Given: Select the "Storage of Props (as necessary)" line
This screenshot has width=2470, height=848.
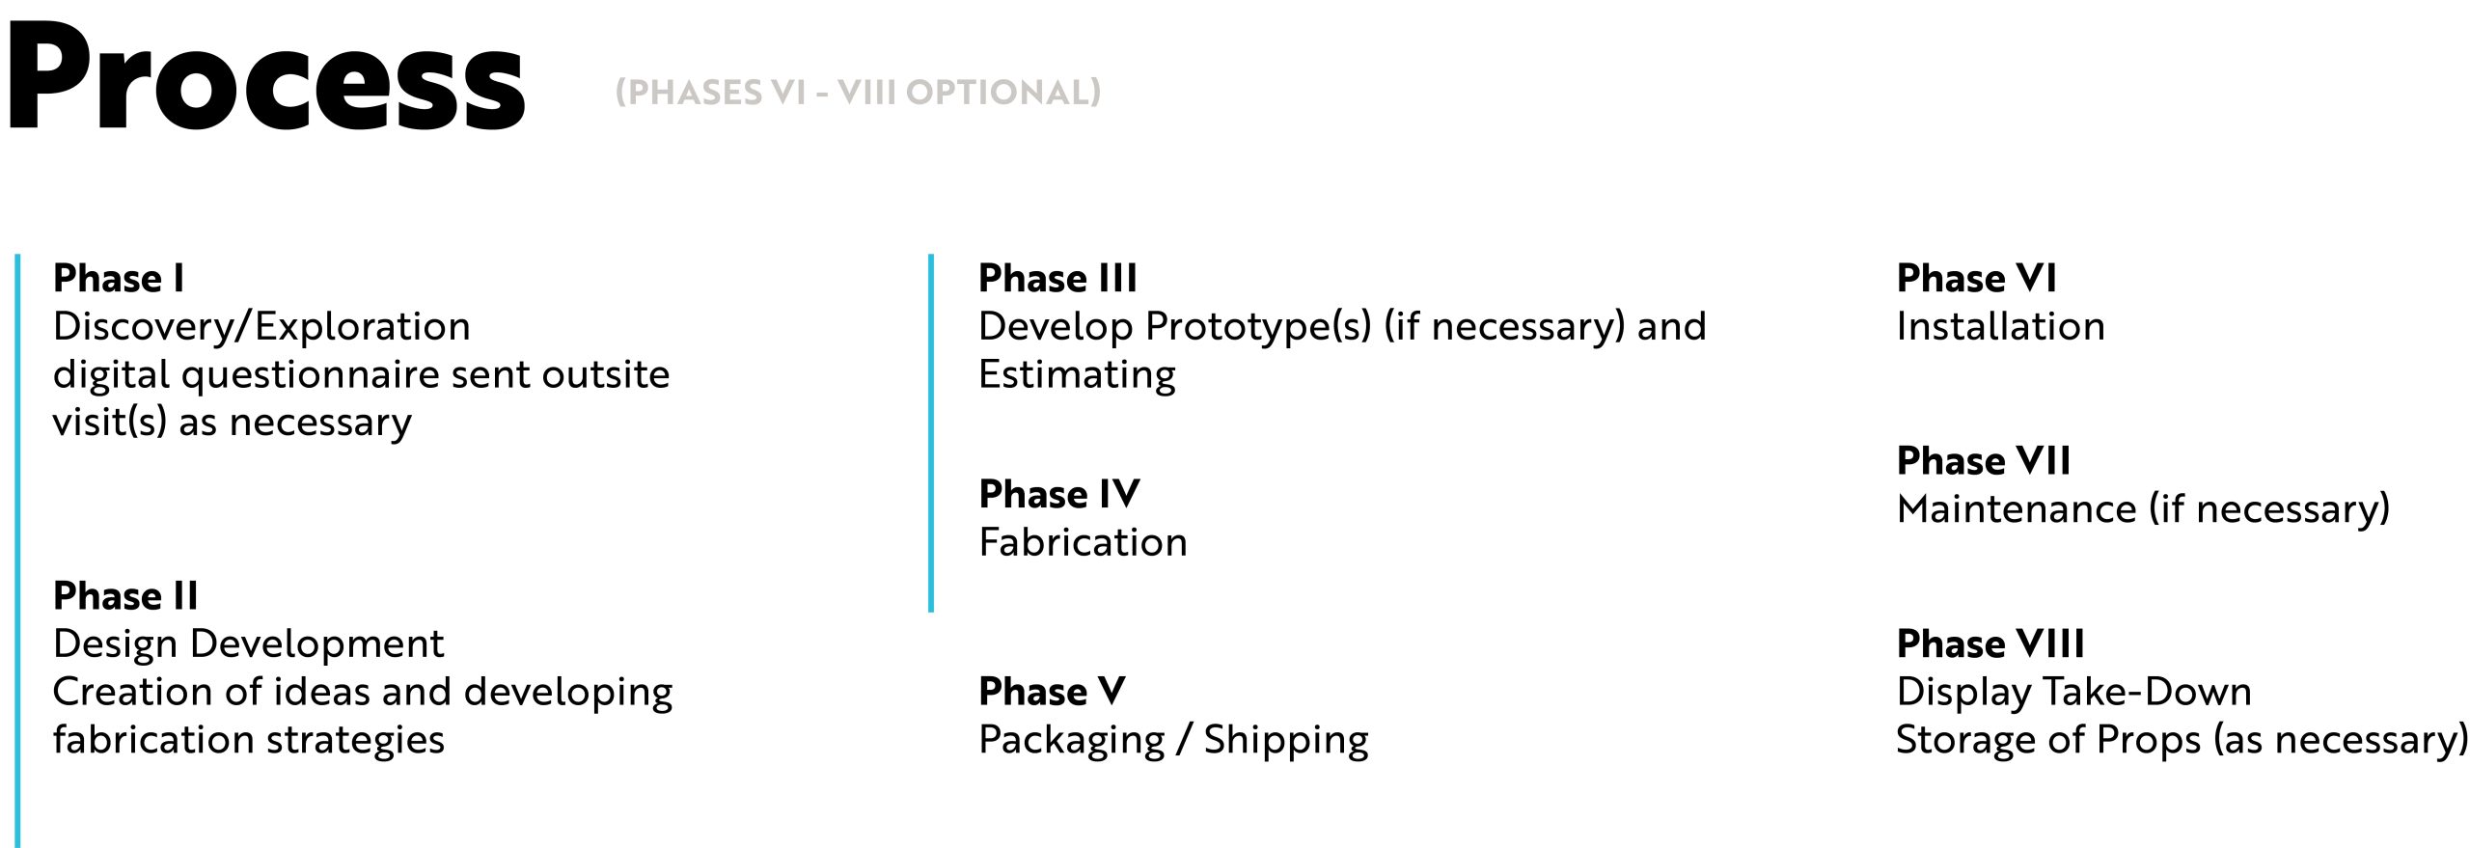Looking at the screenshot, I should click(2181, 740).
